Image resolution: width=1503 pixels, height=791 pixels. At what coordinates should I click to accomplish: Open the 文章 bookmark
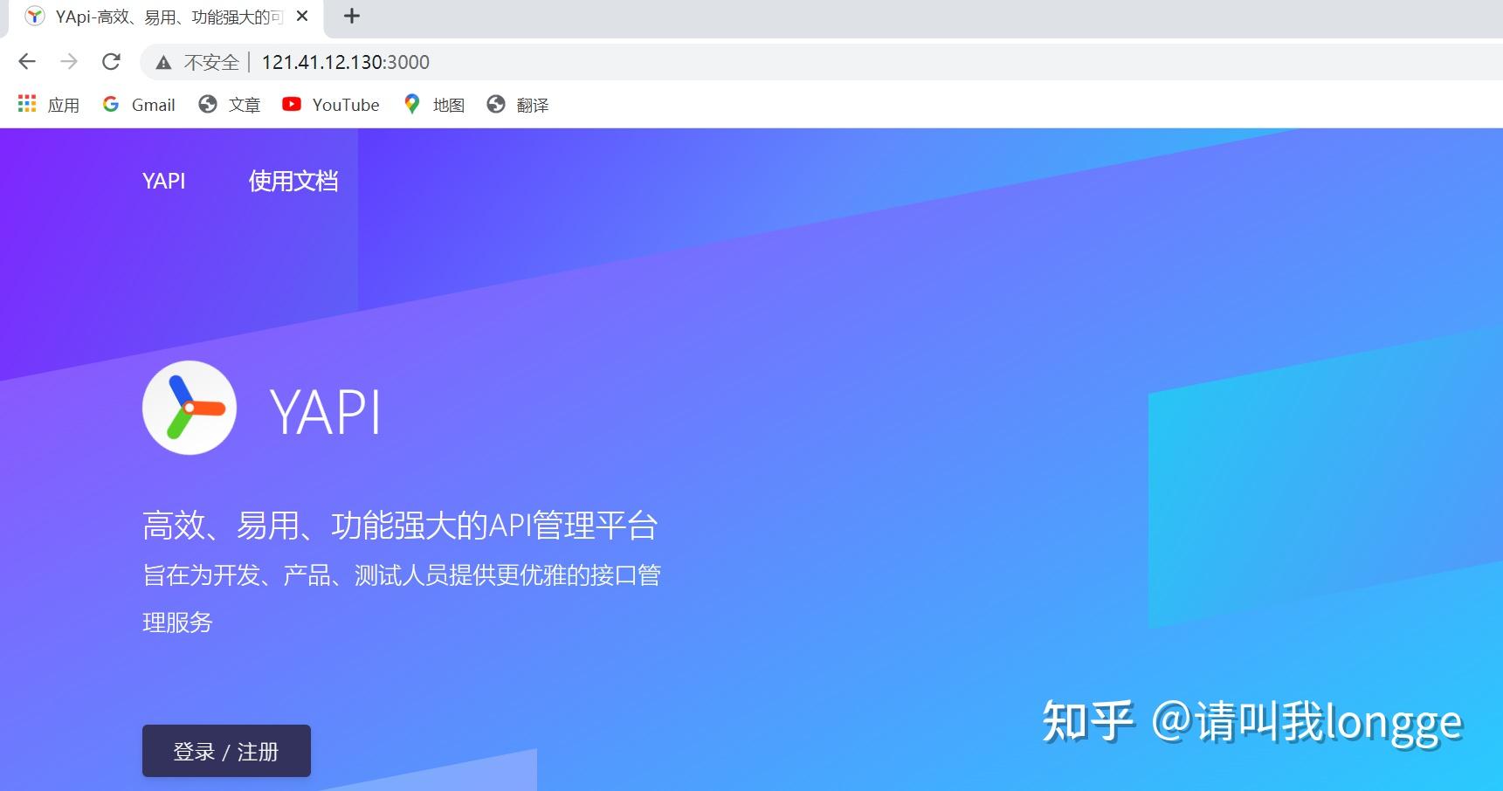230,105
